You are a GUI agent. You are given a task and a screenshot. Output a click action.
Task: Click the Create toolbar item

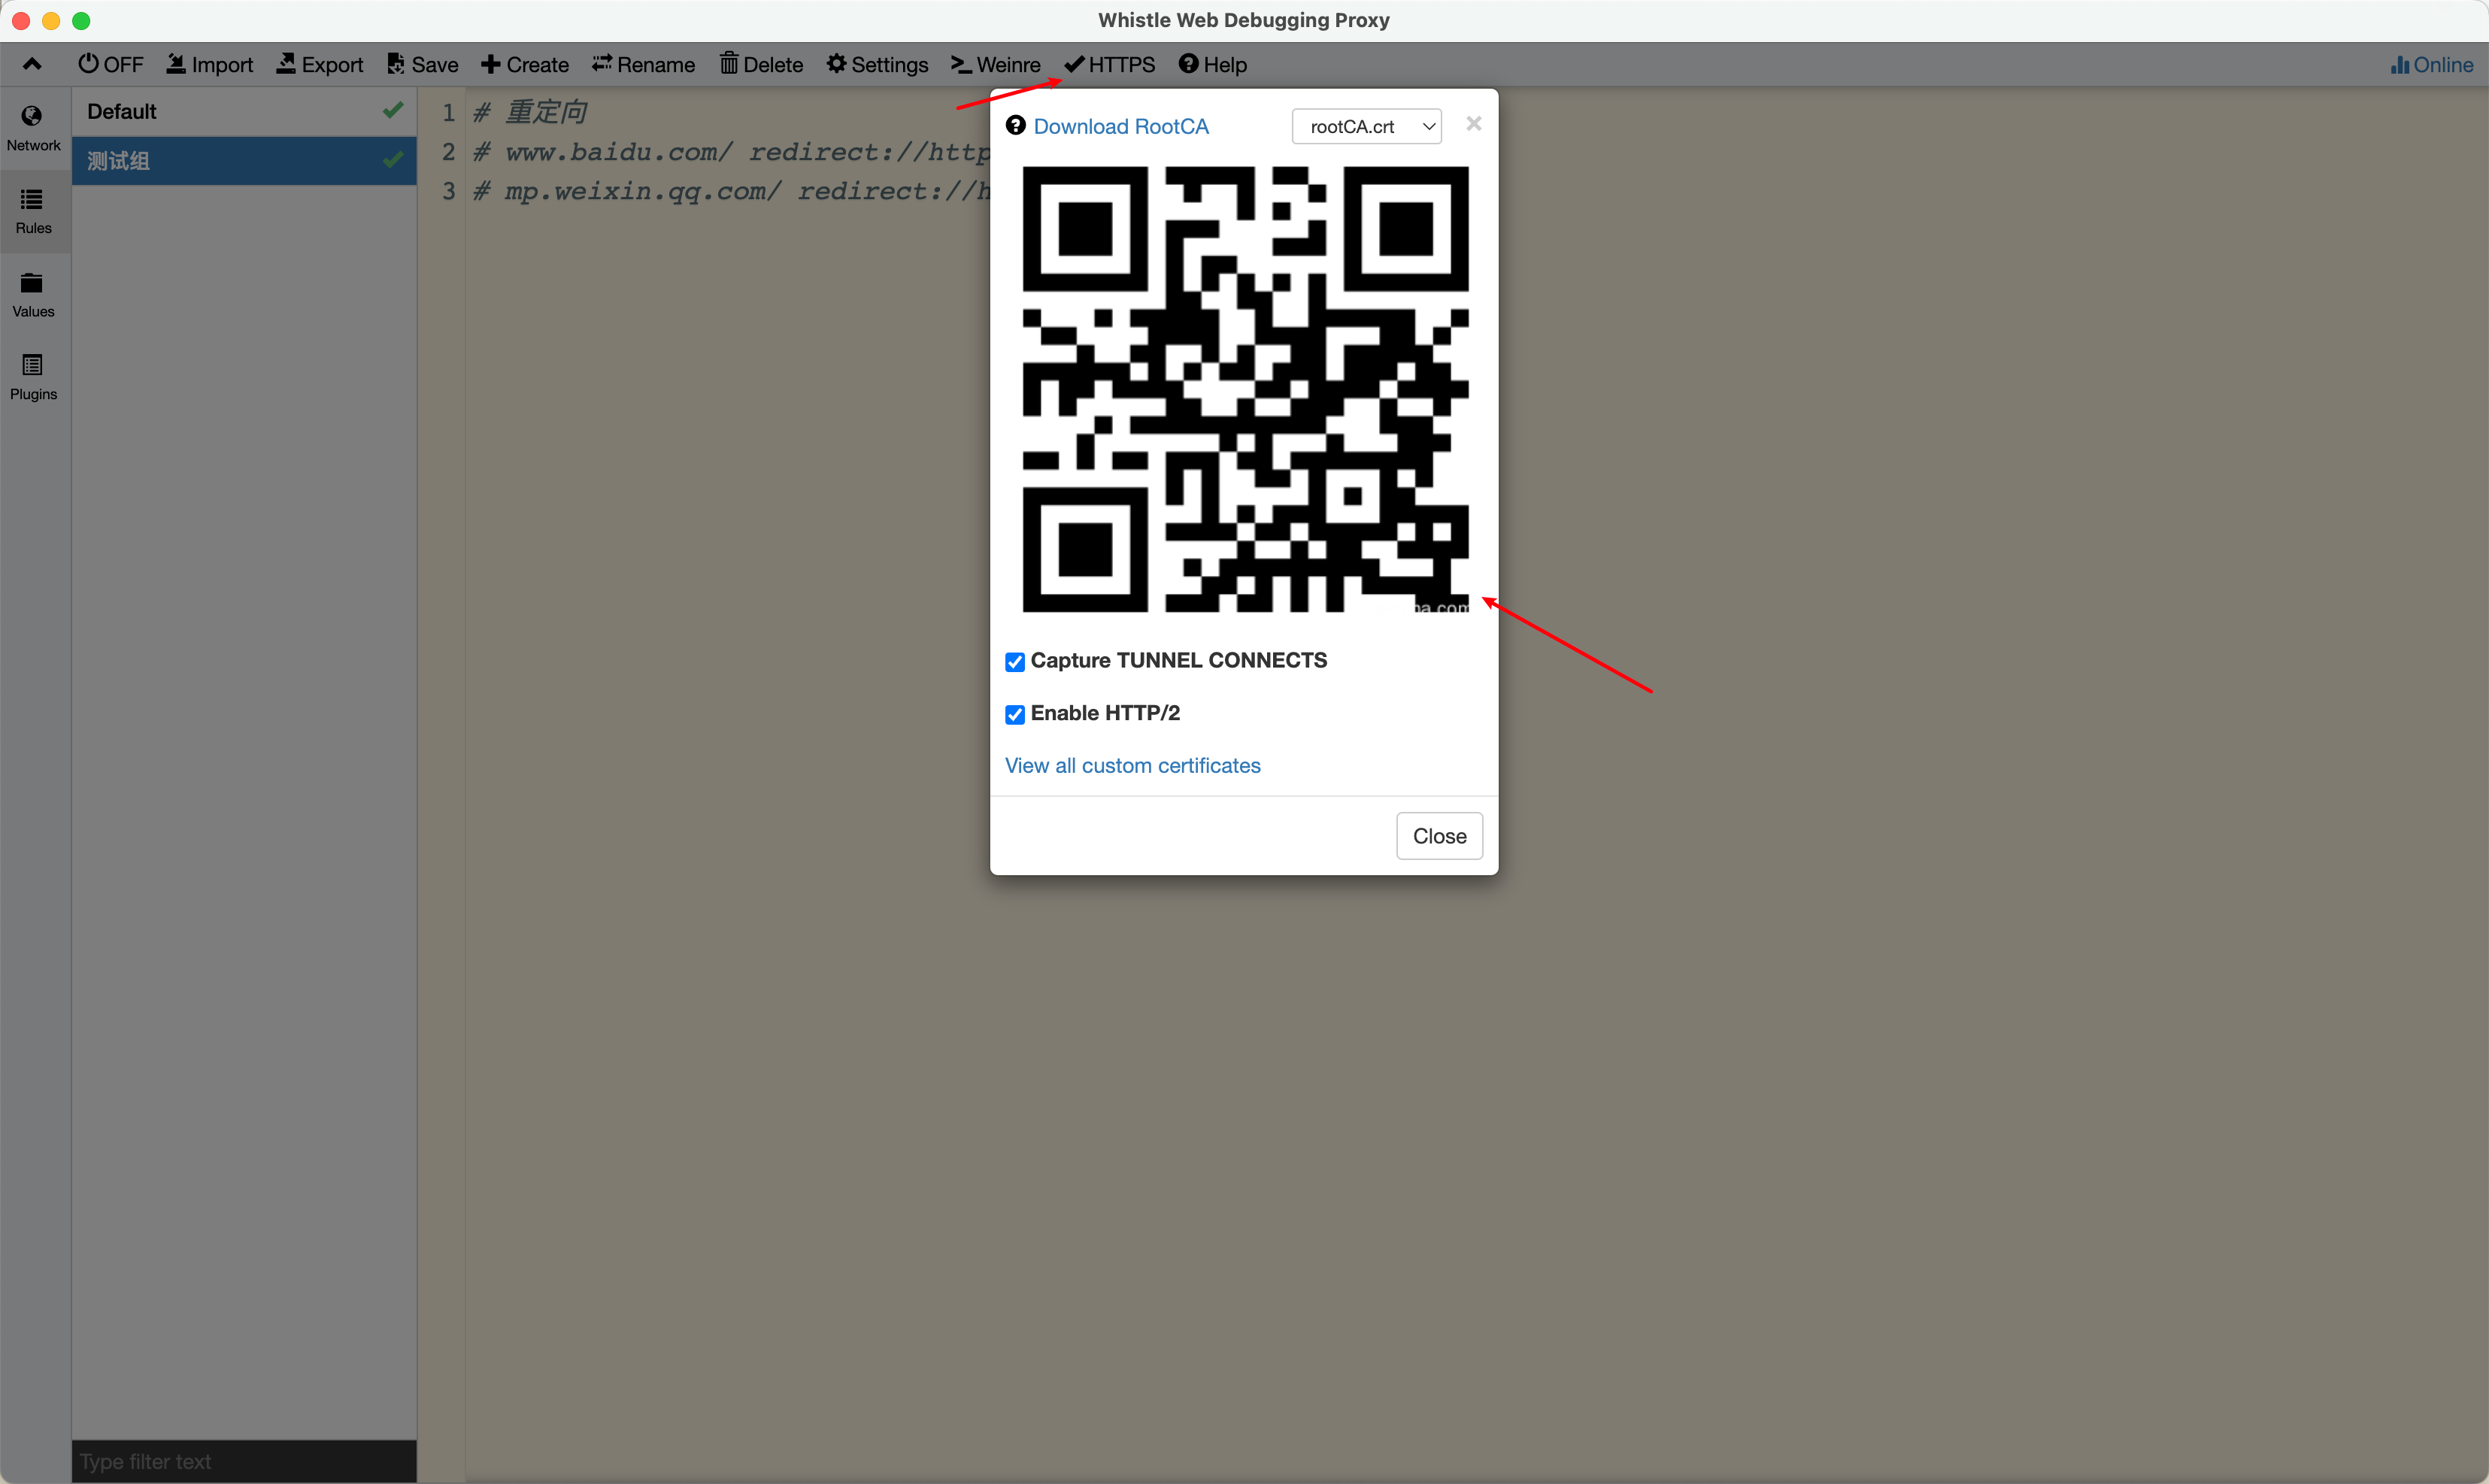point(525,64)
